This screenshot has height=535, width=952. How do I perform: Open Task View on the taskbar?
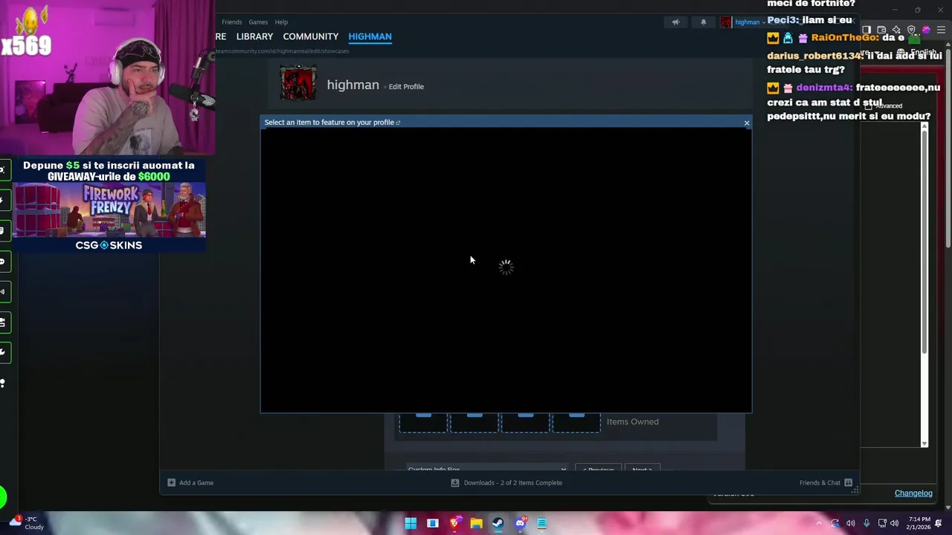coord(432,523)
